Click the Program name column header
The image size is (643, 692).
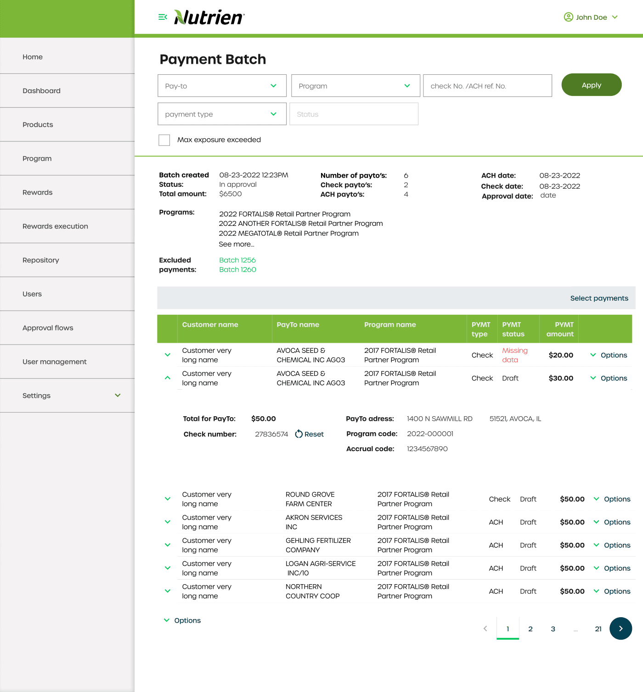point(390,324)
